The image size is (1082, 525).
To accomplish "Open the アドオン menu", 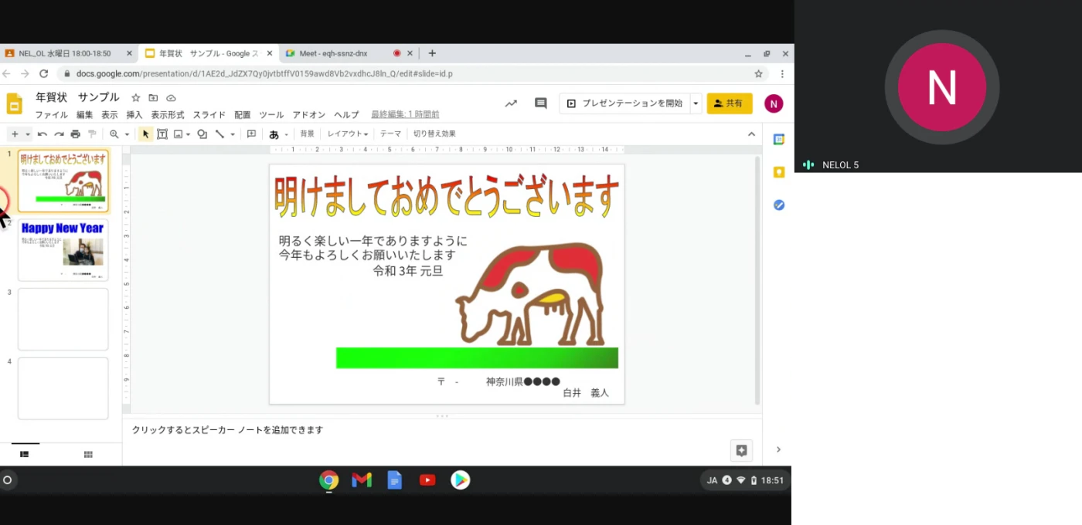I will pyautogui.click(x=309, y=115).
